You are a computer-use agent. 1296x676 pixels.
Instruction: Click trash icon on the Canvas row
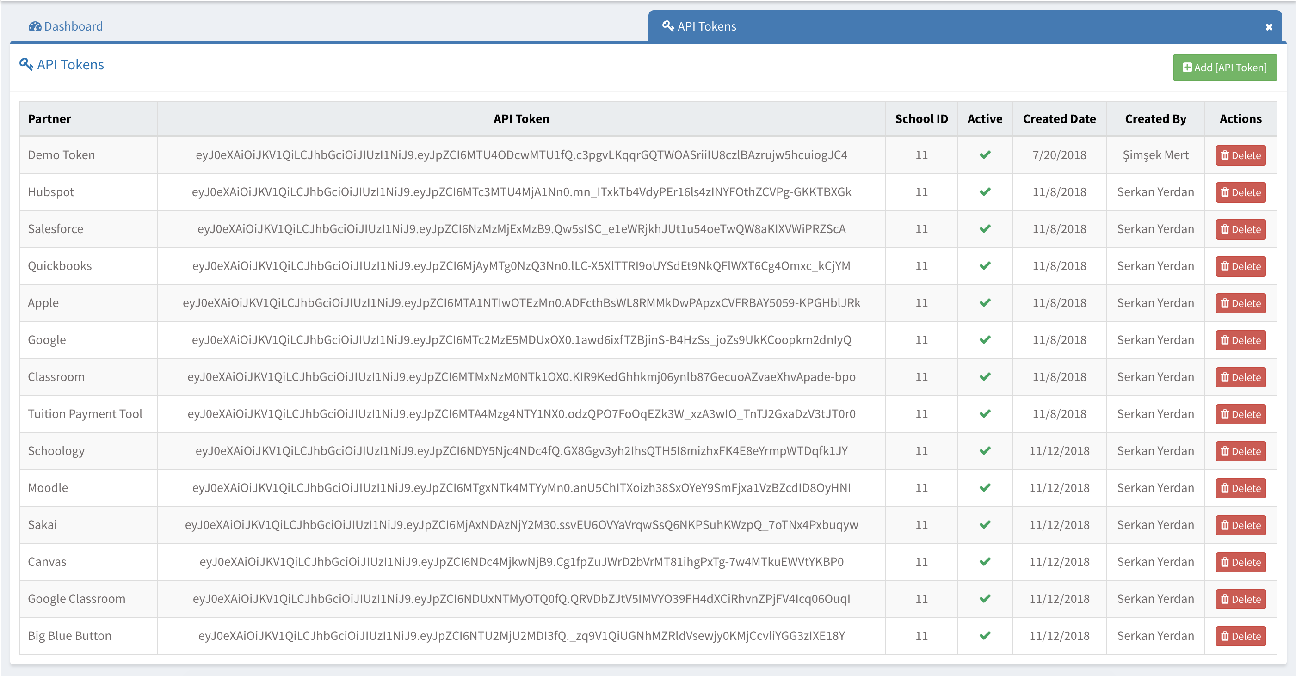pos(1225,562)
